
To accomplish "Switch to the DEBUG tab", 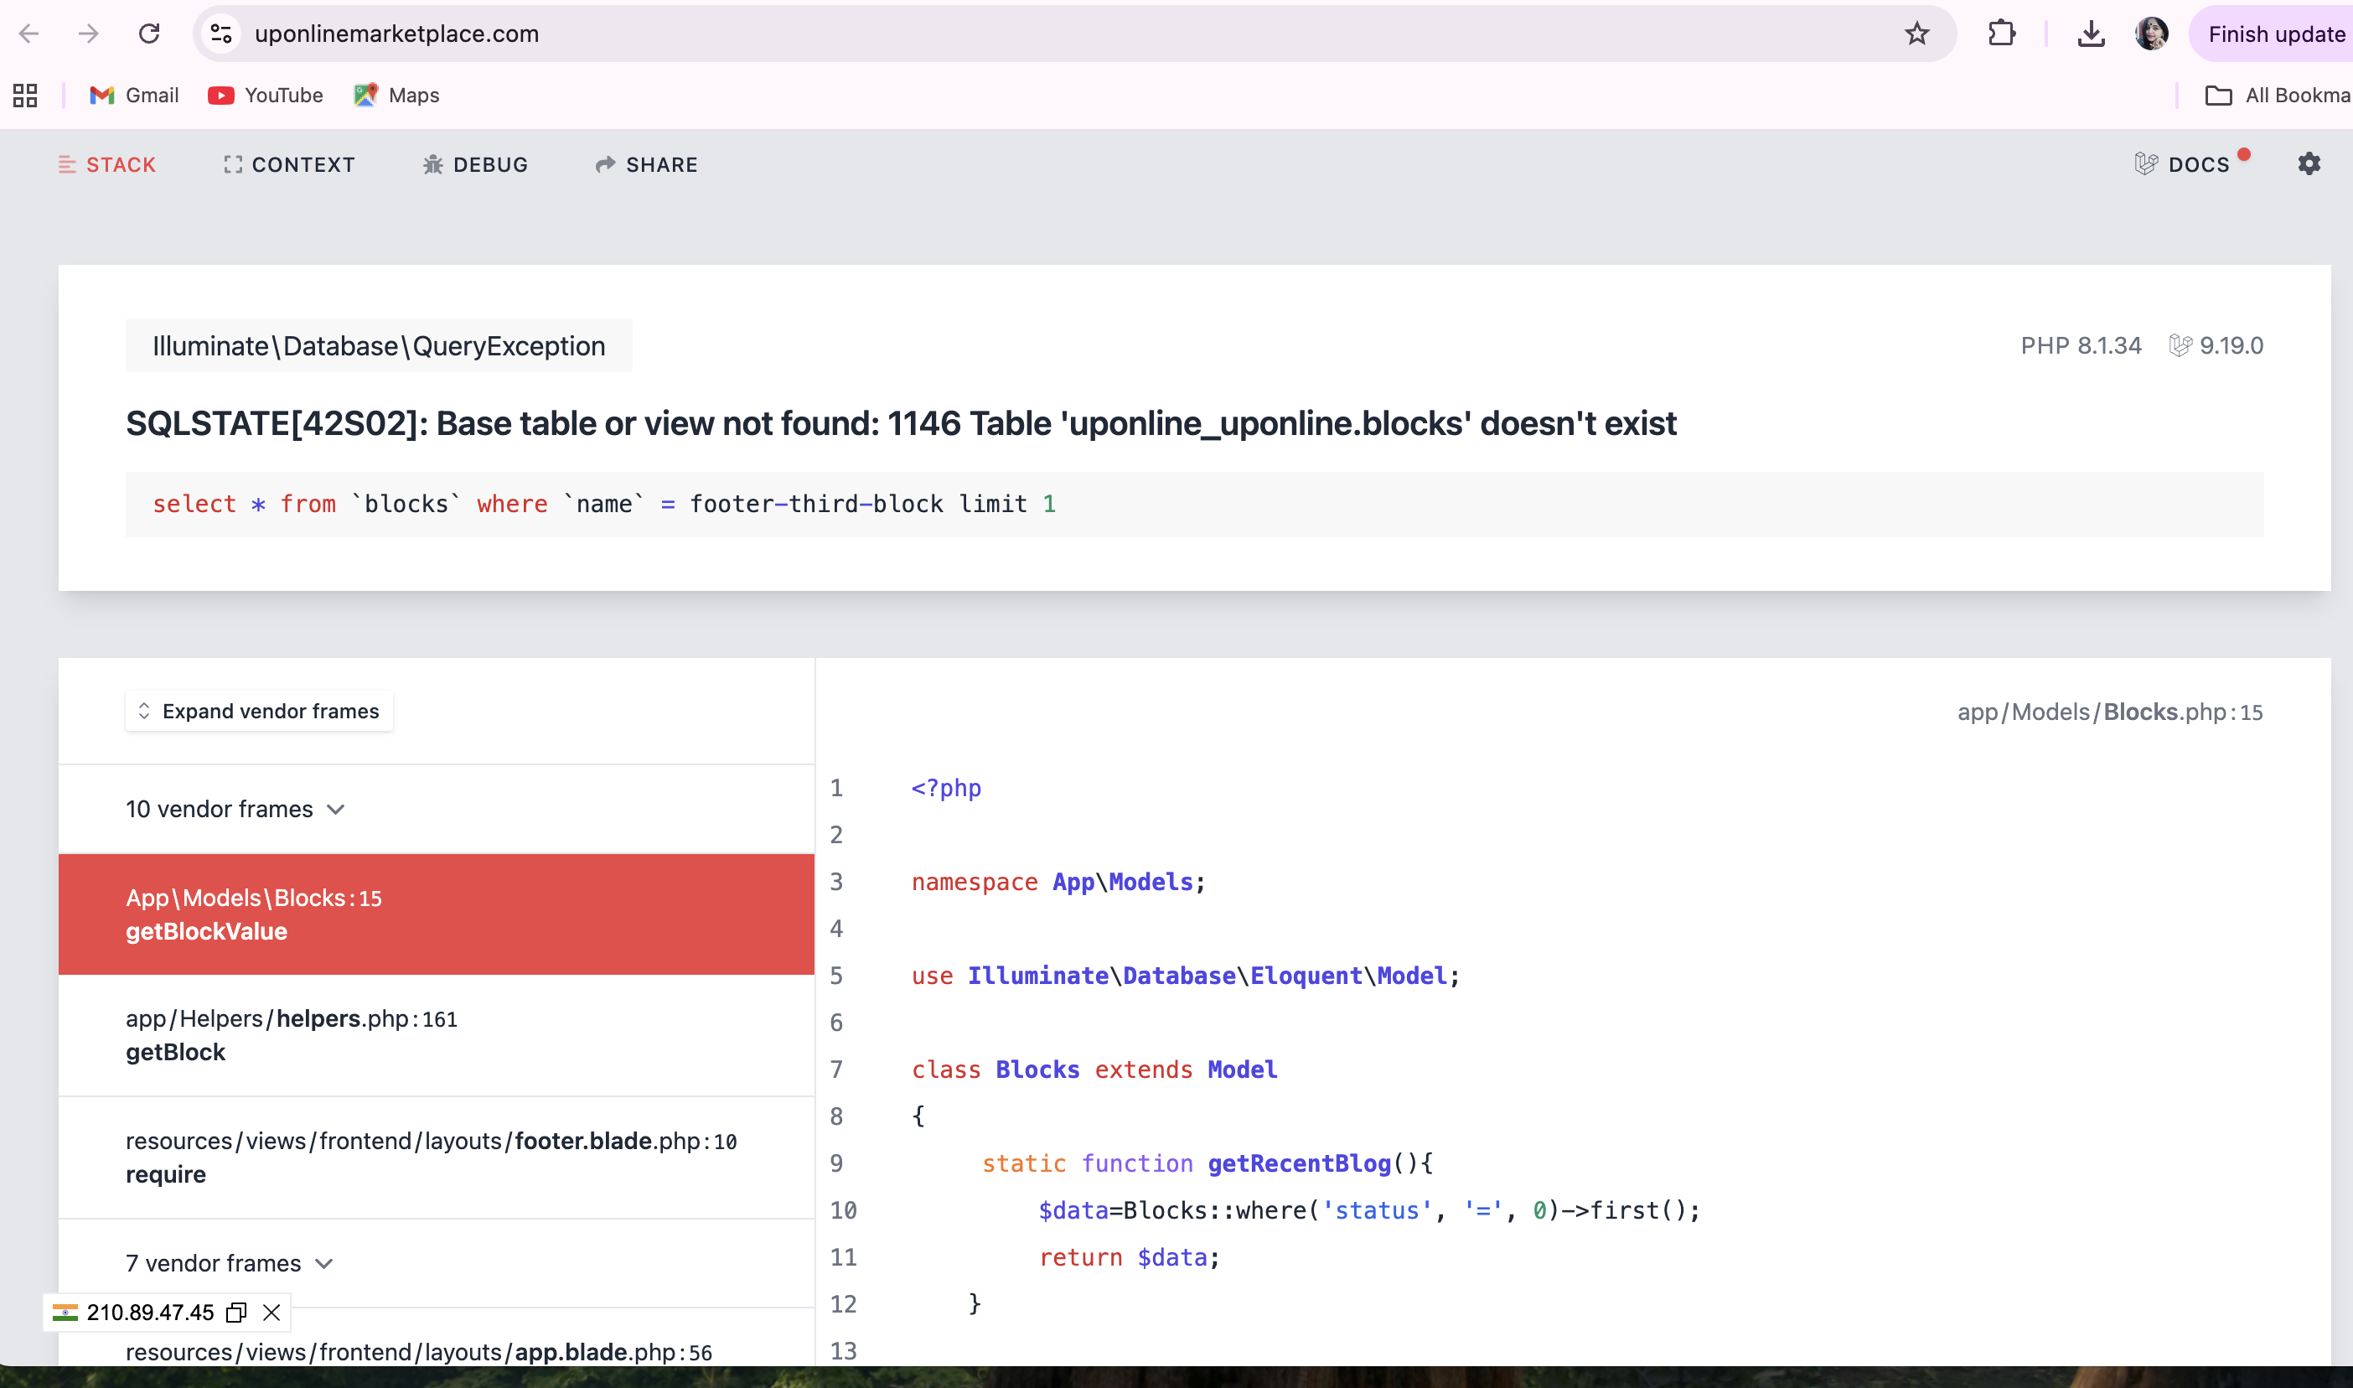I will coord(475,164).
